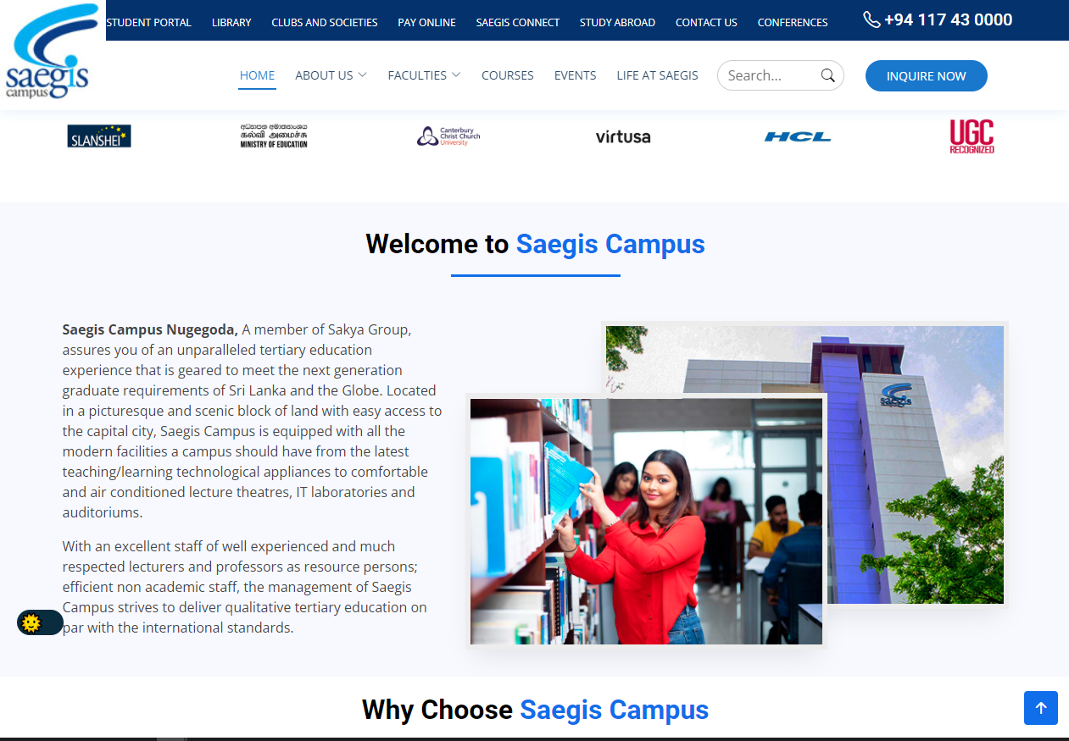Open the Pay Online link

click(x=426, y=22)
